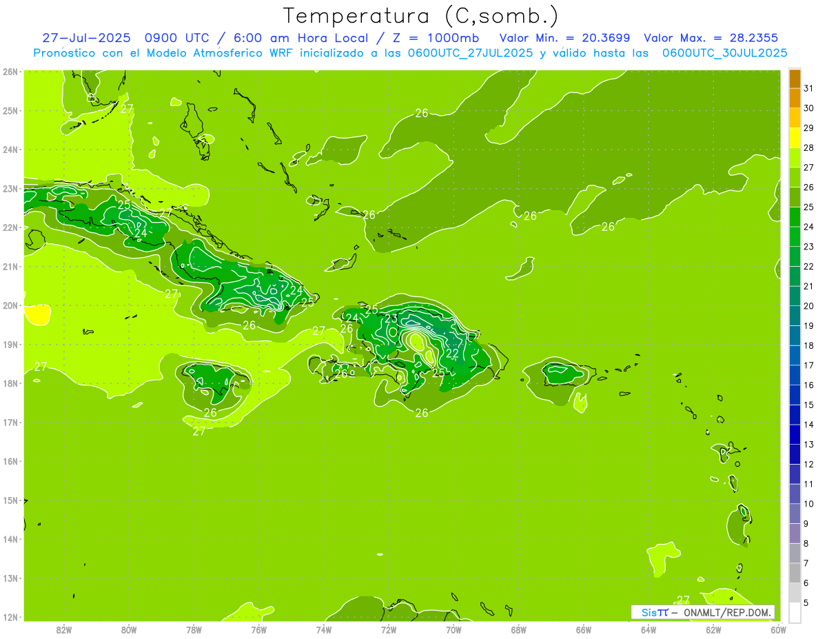Click the teal 19–20 legend swatch
The image size is (827, 639).
795,316
